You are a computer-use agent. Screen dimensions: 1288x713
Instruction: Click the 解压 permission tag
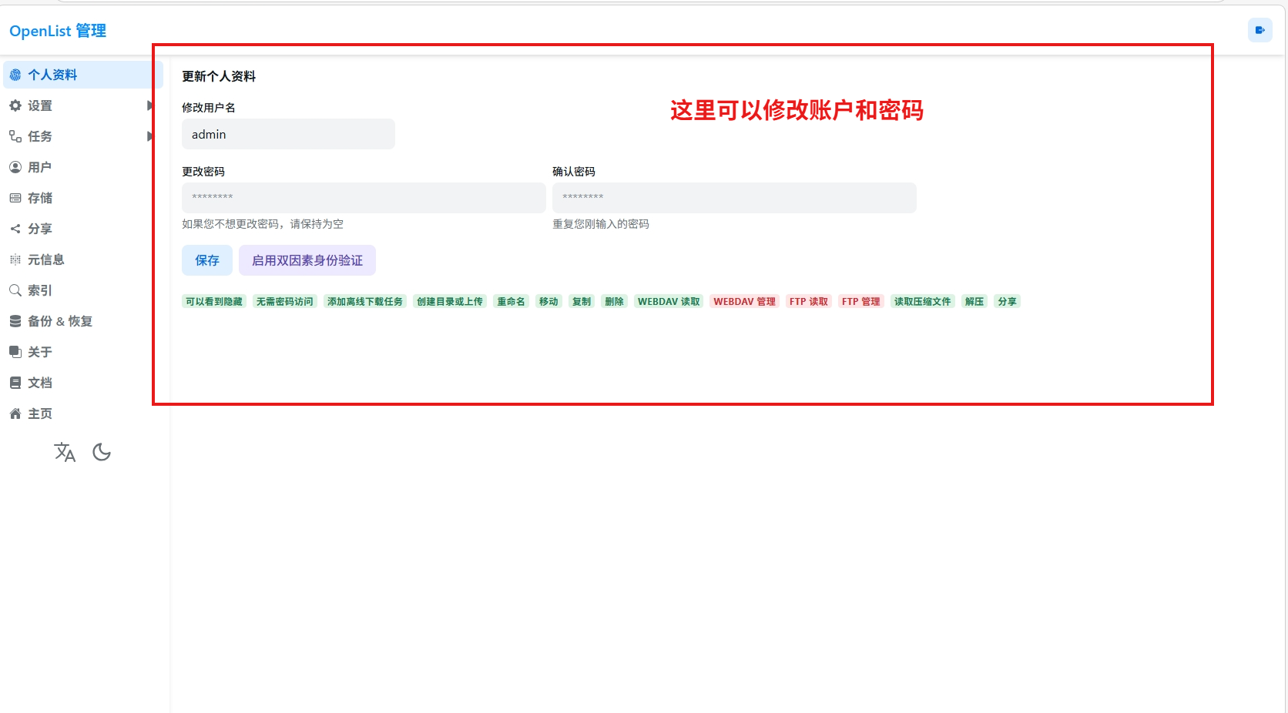pyautogui.click(x=974, y=301)
